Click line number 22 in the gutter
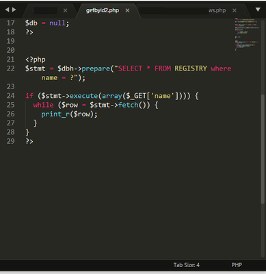 point(10,68)
